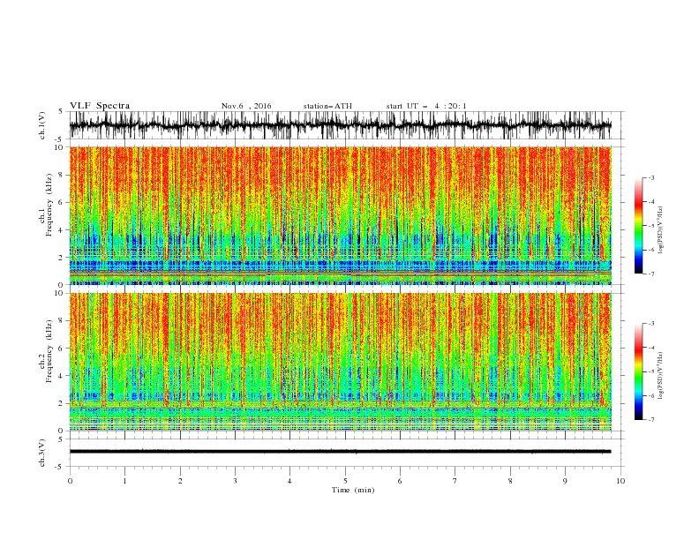Click the ch.2 'Frequency (kHz)' axis label

click(x=49, y=351)
